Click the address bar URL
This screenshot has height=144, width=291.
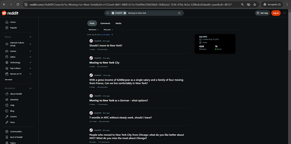131,4
